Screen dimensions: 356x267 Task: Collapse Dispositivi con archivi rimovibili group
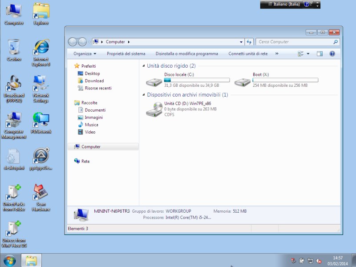143,95
